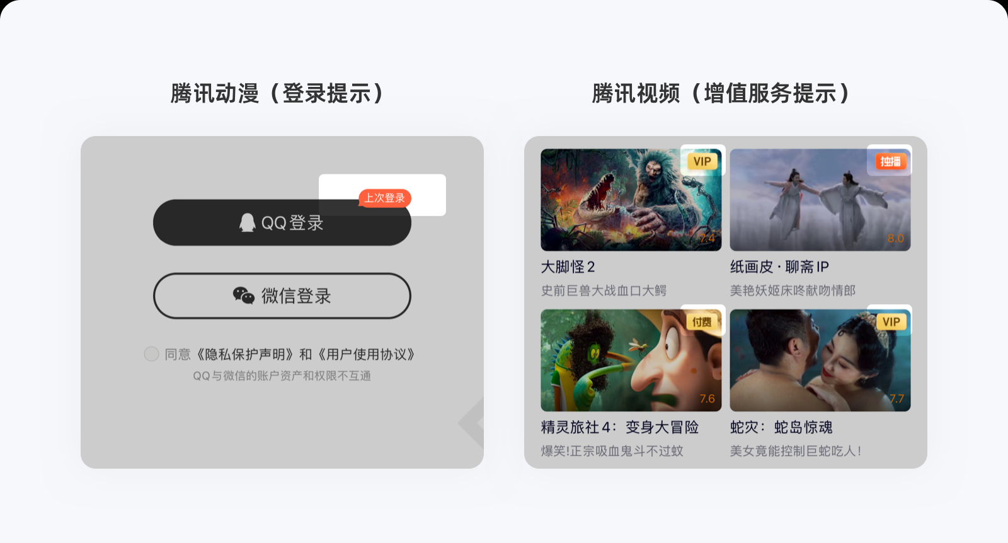This screenshot has width=1008, height=543.
Task: Click the red 上次登录 badge
Action: (385, 198)
